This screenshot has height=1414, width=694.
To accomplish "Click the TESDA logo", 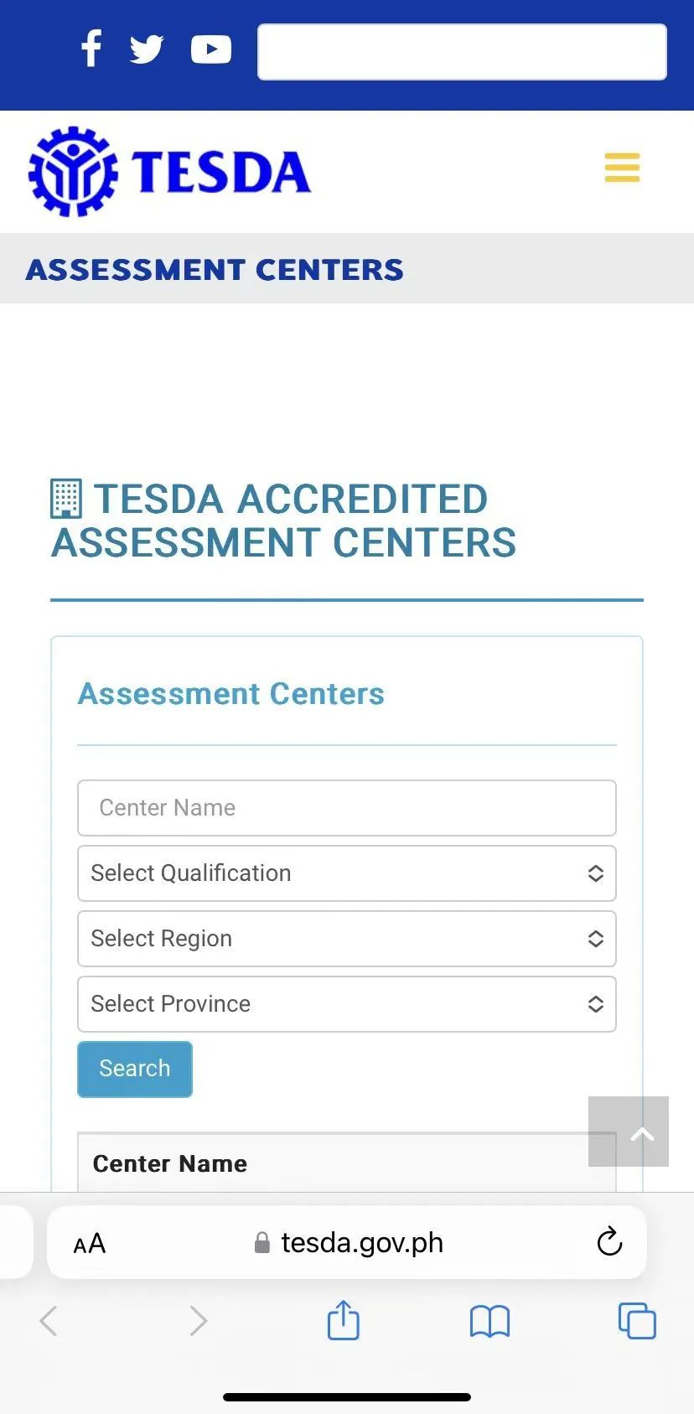I will point(170,172).
